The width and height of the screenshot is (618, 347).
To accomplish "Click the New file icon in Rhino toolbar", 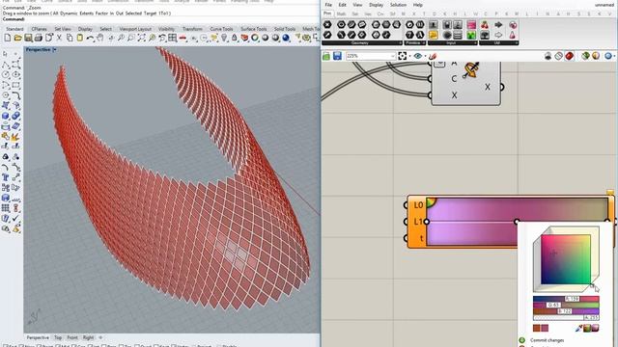I will (7, 39).
